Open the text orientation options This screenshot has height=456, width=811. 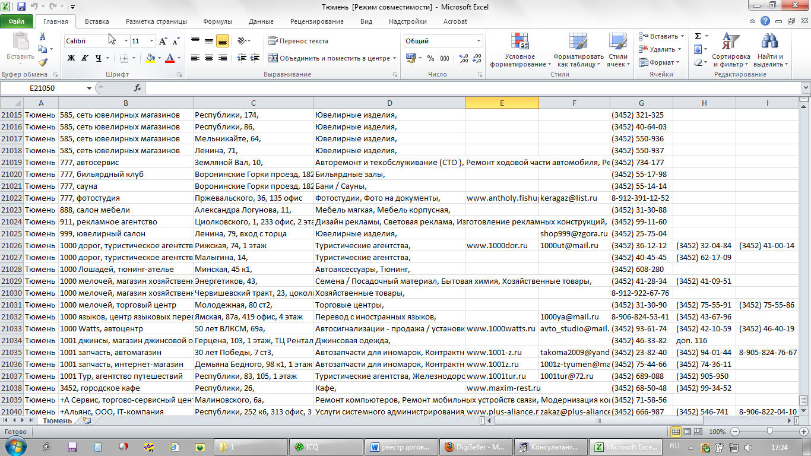click(x=243, y=41)
